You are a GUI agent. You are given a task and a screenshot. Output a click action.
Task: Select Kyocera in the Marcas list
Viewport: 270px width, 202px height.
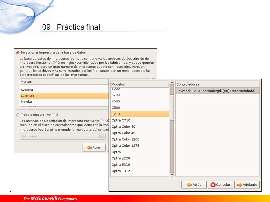pyautogui.click(x=64, y=90)
